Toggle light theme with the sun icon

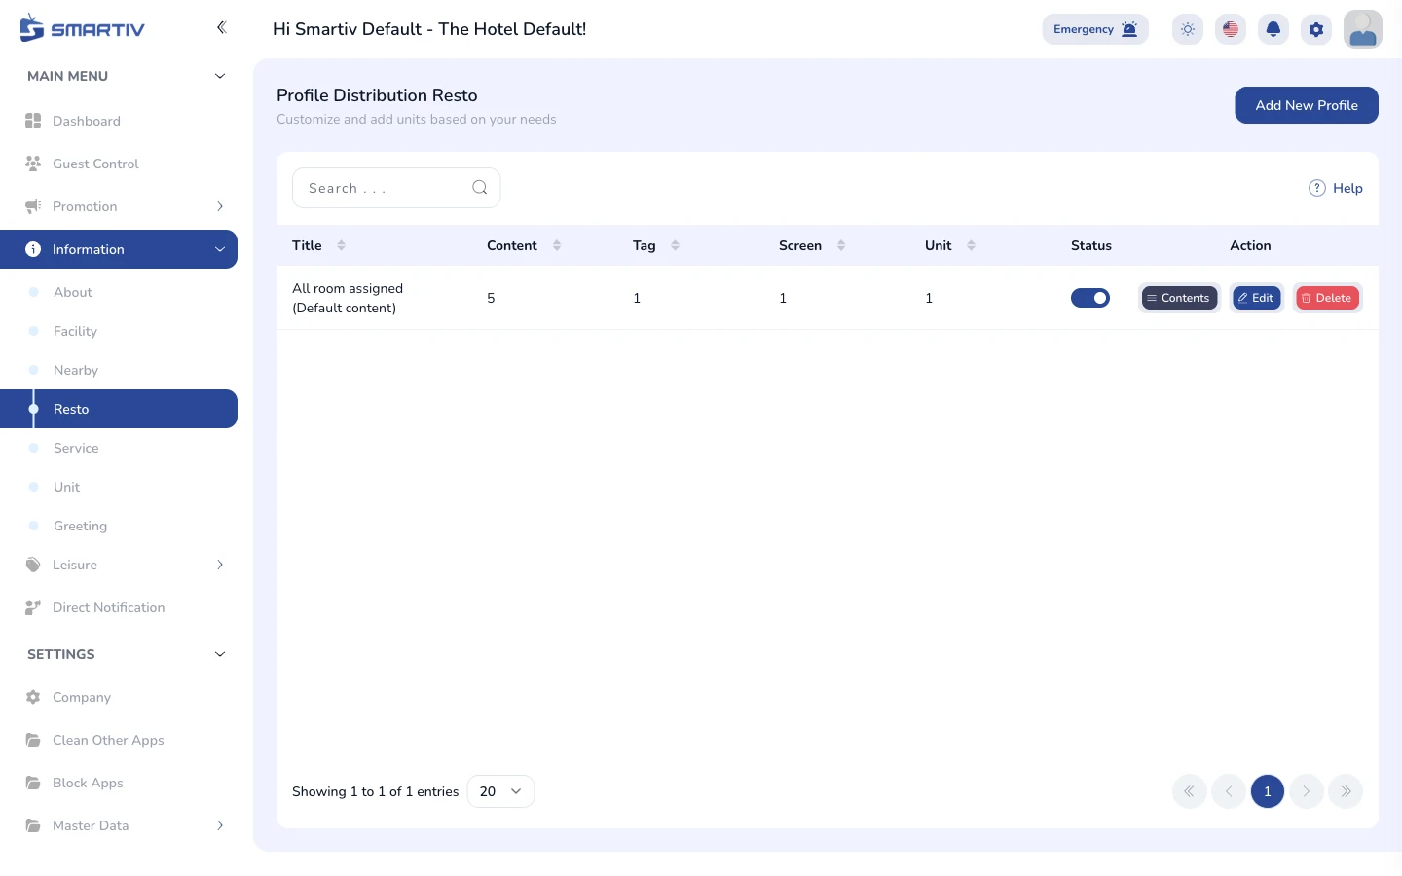pyautogui.click(x=1188, y=29)
